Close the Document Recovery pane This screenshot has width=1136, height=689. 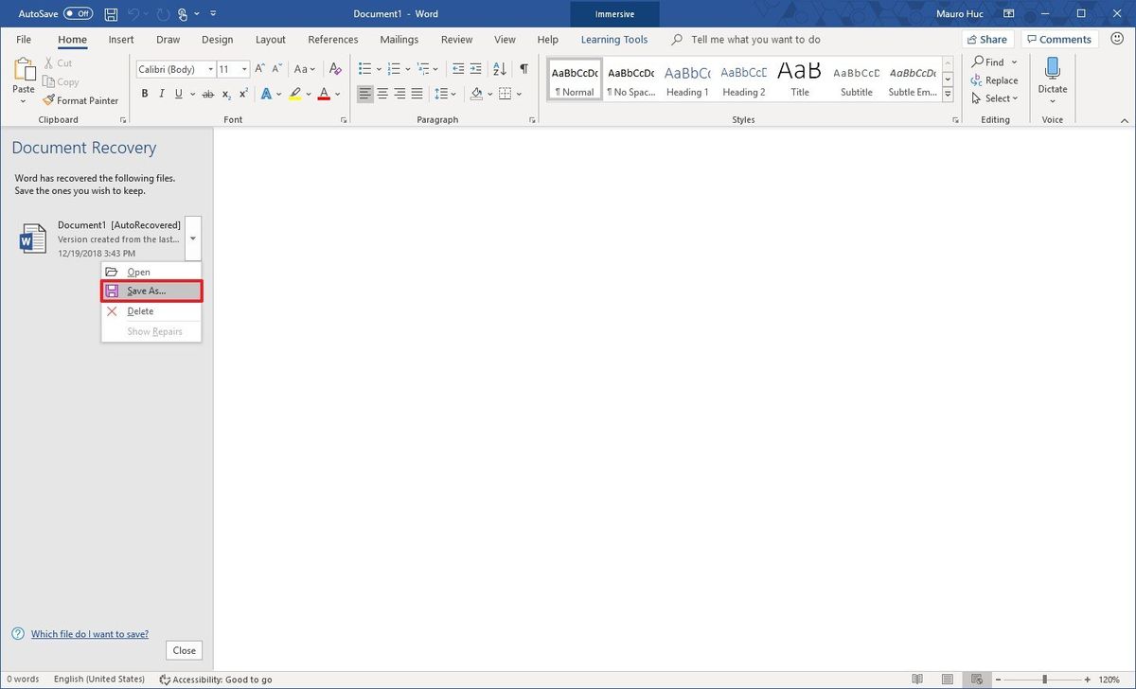pyautogui.click(x=183, y=650)
